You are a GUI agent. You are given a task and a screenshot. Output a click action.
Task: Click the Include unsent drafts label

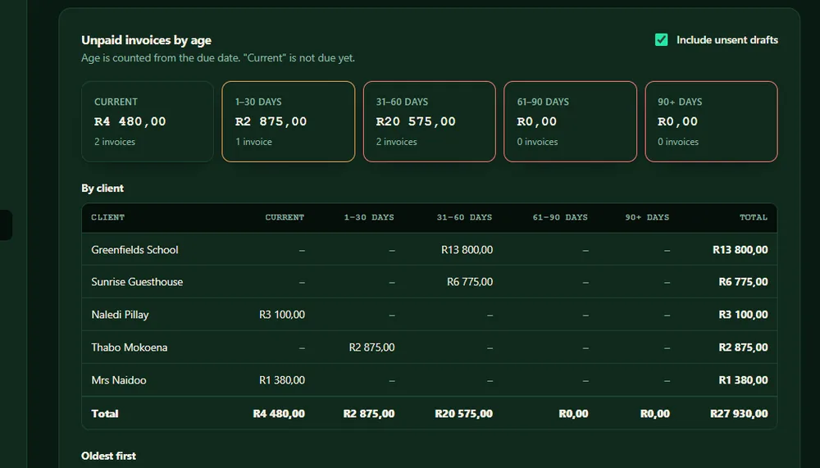(727, 39)
